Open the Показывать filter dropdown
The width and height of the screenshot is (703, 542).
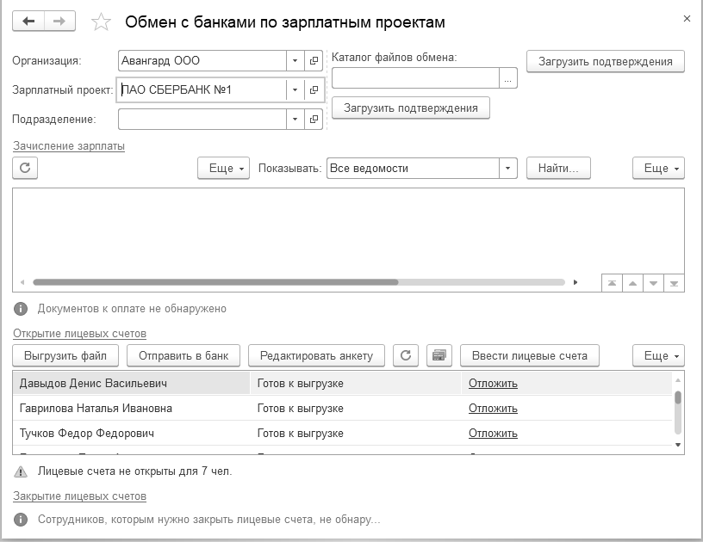(x=508, y=169)
